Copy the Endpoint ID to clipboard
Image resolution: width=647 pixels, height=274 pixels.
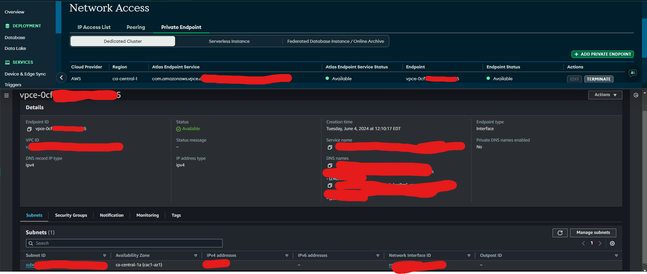[x=29, y=129]
